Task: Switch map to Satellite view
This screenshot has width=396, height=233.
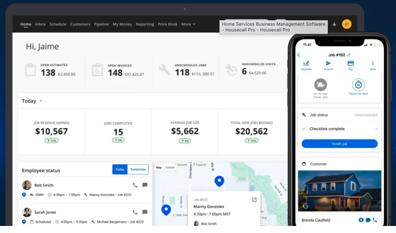Action: click(170, 168)
